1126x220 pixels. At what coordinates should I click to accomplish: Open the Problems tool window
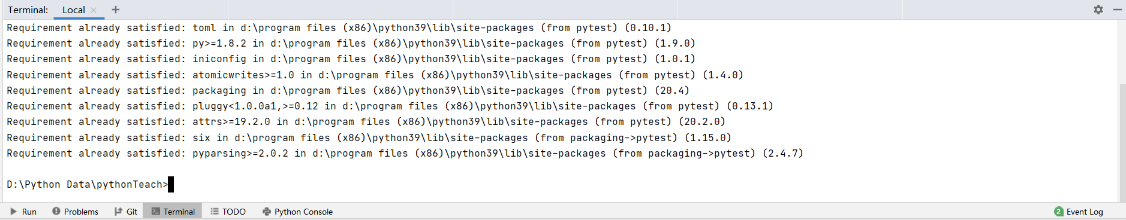tap(75, 212)
